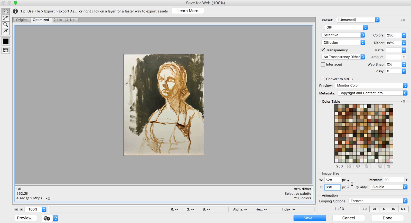Open the Quality Bicubic dropdown
The width and height of the screenshot is (411, 223).
pos(389,187)
